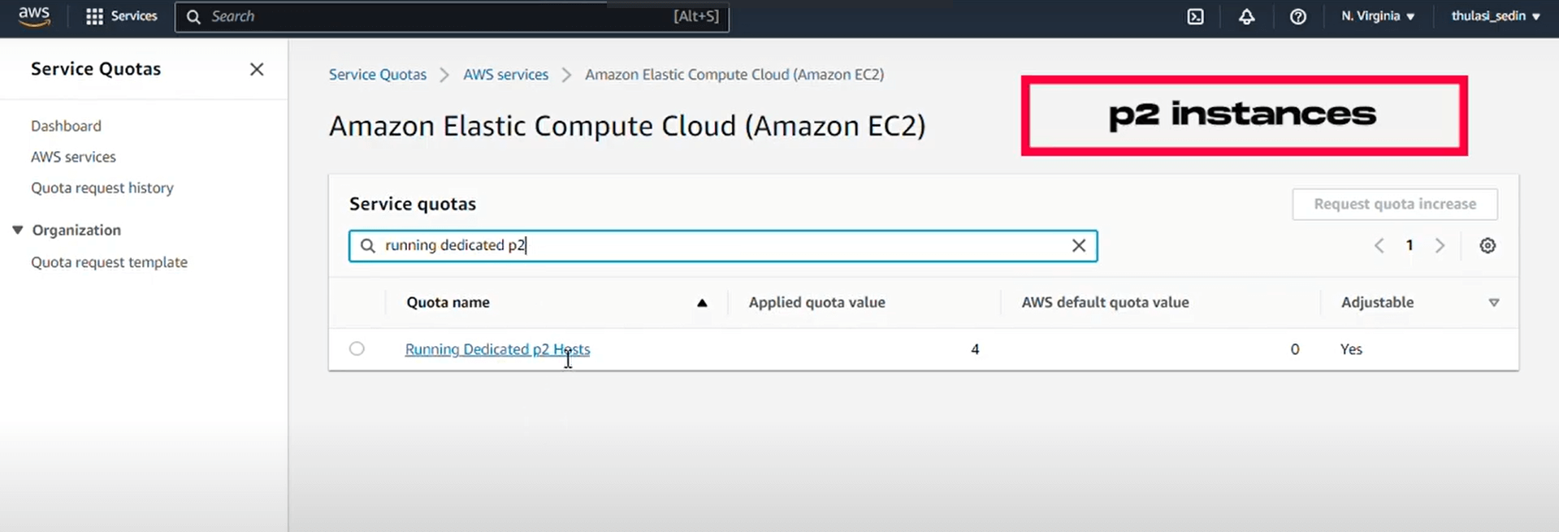
Task: Open the Adjustable column filter dropdown
Action: click(x=1494, y=302)
